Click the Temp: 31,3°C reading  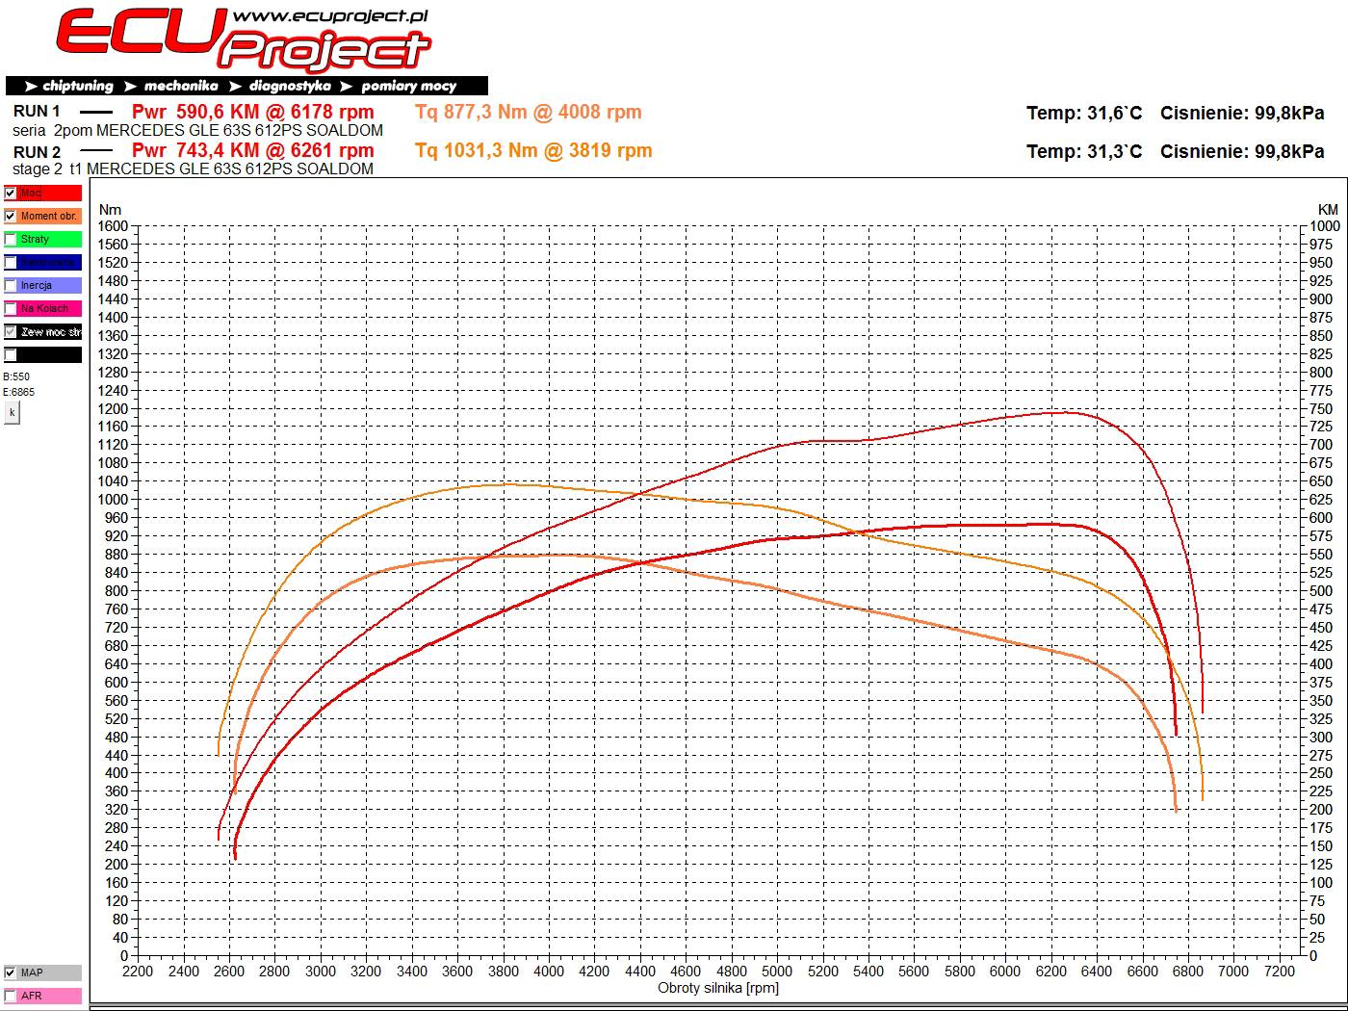tap(1084, 151)
